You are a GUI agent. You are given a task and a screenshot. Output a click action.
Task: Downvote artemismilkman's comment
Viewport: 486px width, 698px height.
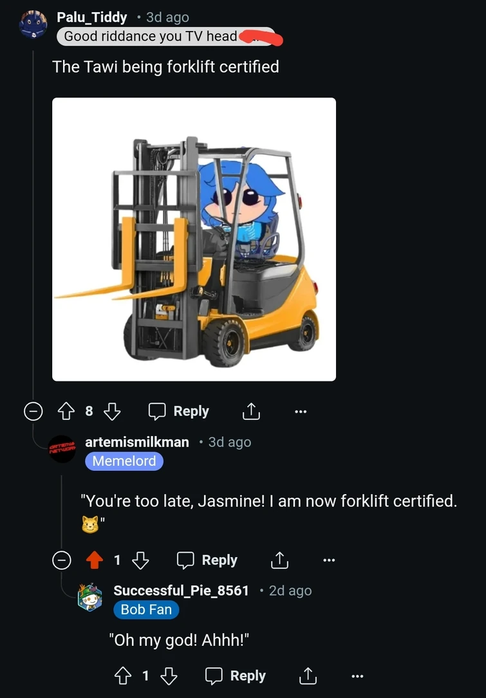point(140,560)
